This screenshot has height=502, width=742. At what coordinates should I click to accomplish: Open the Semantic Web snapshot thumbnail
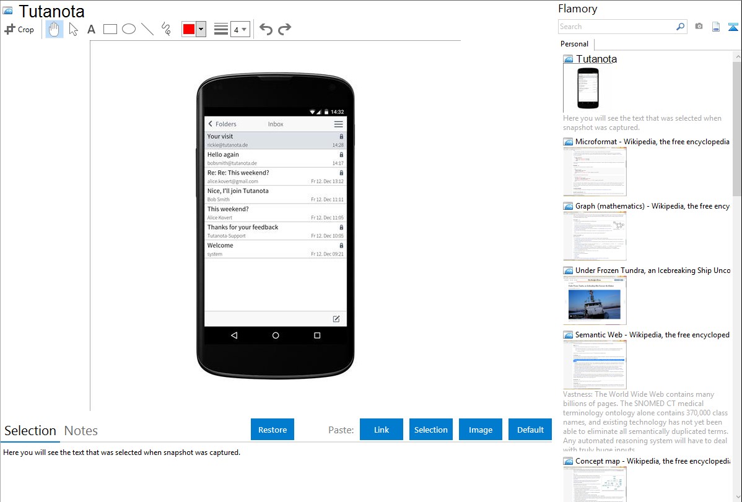[595, 365]
